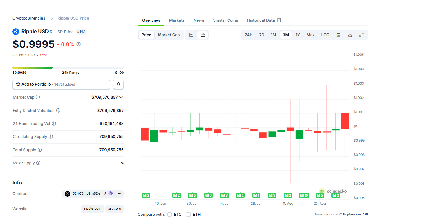
Task: Click the Circulating Supply info icon
Action: coord(51,137)
